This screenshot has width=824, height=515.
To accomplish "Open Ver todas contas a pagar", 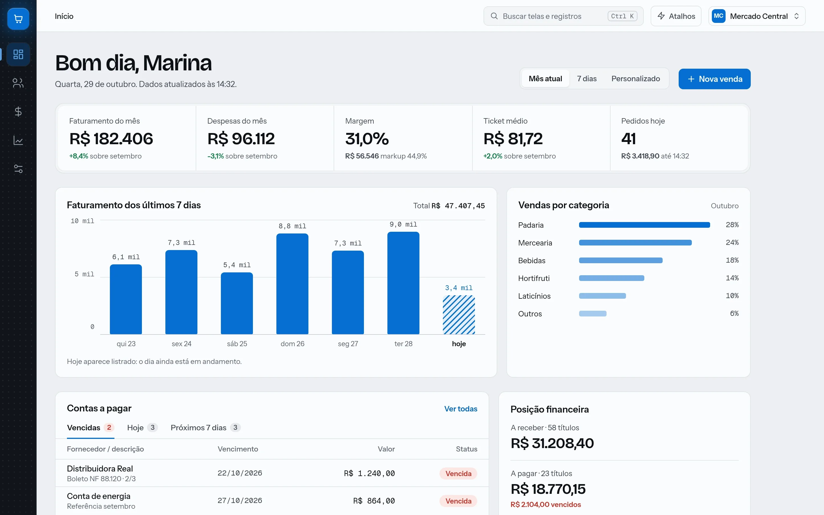I will pos(460,409).
